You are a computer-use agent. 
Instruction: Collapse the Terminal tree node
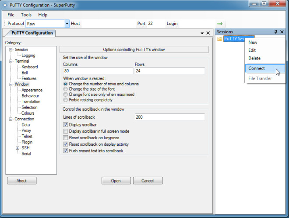coord(11,61)
